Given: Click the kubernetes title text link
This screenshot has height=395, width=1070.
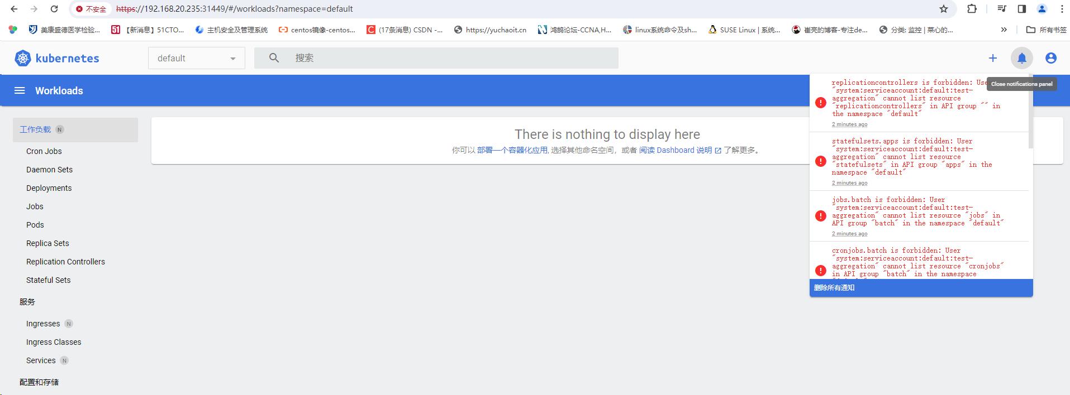Looking at the screenshot, I should (68, 58).
